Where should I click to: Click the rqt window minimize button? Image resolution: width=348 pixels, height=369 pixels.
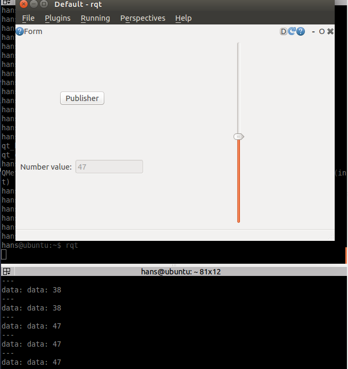(x=34, y=4)
